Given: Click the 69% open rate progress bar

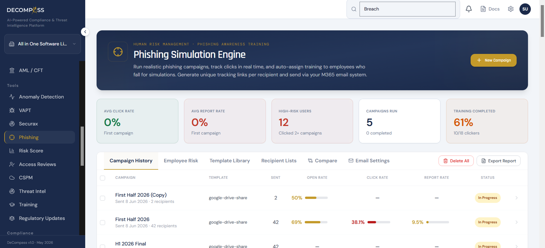Looking at the screenshot, I should click(x=316, y=222).
